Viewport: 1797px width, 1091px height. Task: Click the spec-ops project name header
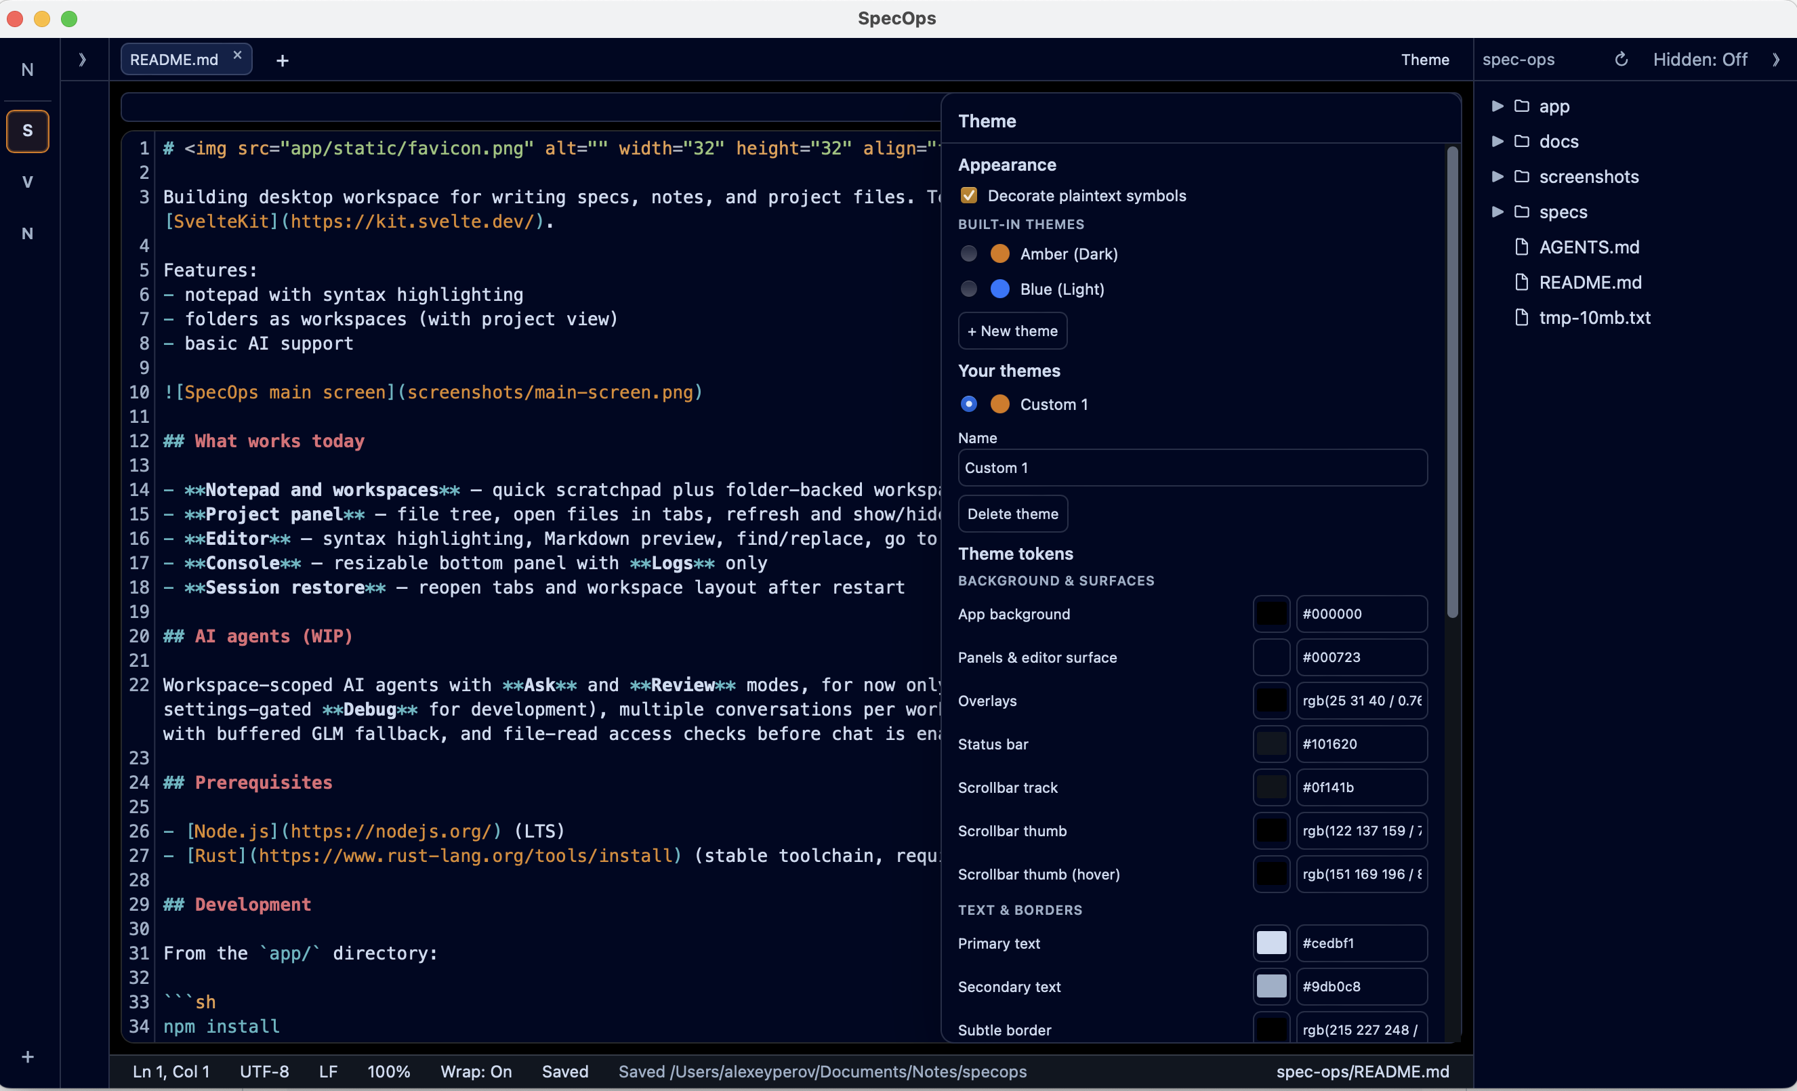(1519, 60)
